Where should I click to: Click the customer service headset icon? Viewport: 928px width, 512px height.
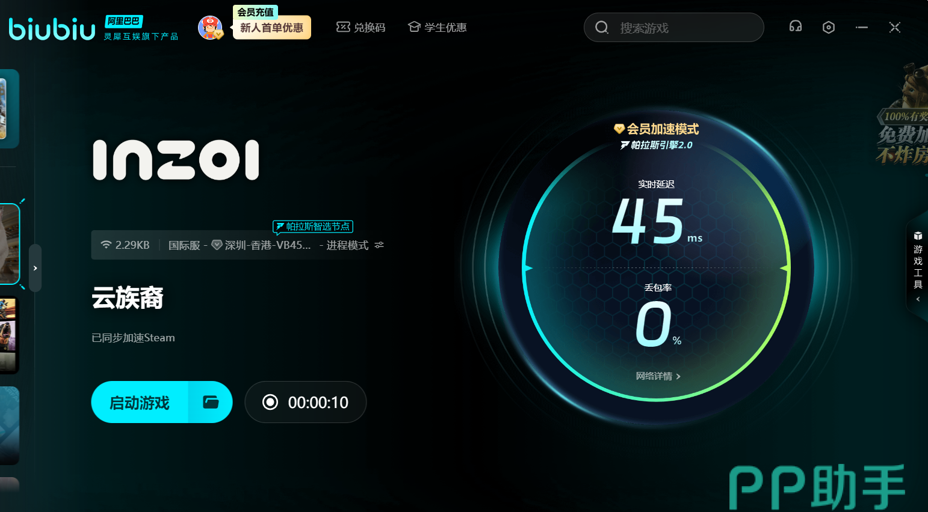tap(795, 26)
